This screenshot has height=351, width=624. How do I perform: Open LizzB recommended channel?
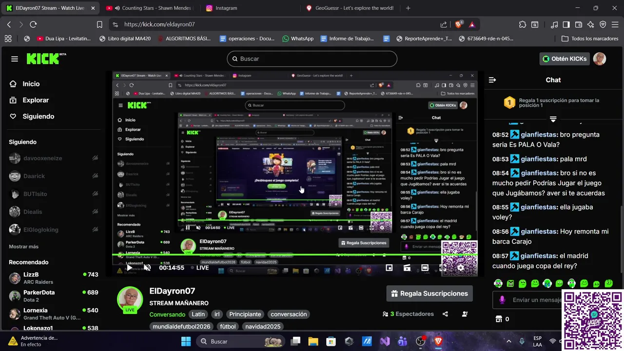point(54,278)
